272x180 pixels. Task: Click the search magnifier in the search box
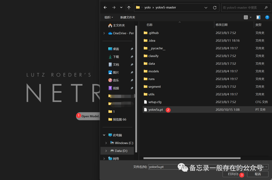click(266, 8)
